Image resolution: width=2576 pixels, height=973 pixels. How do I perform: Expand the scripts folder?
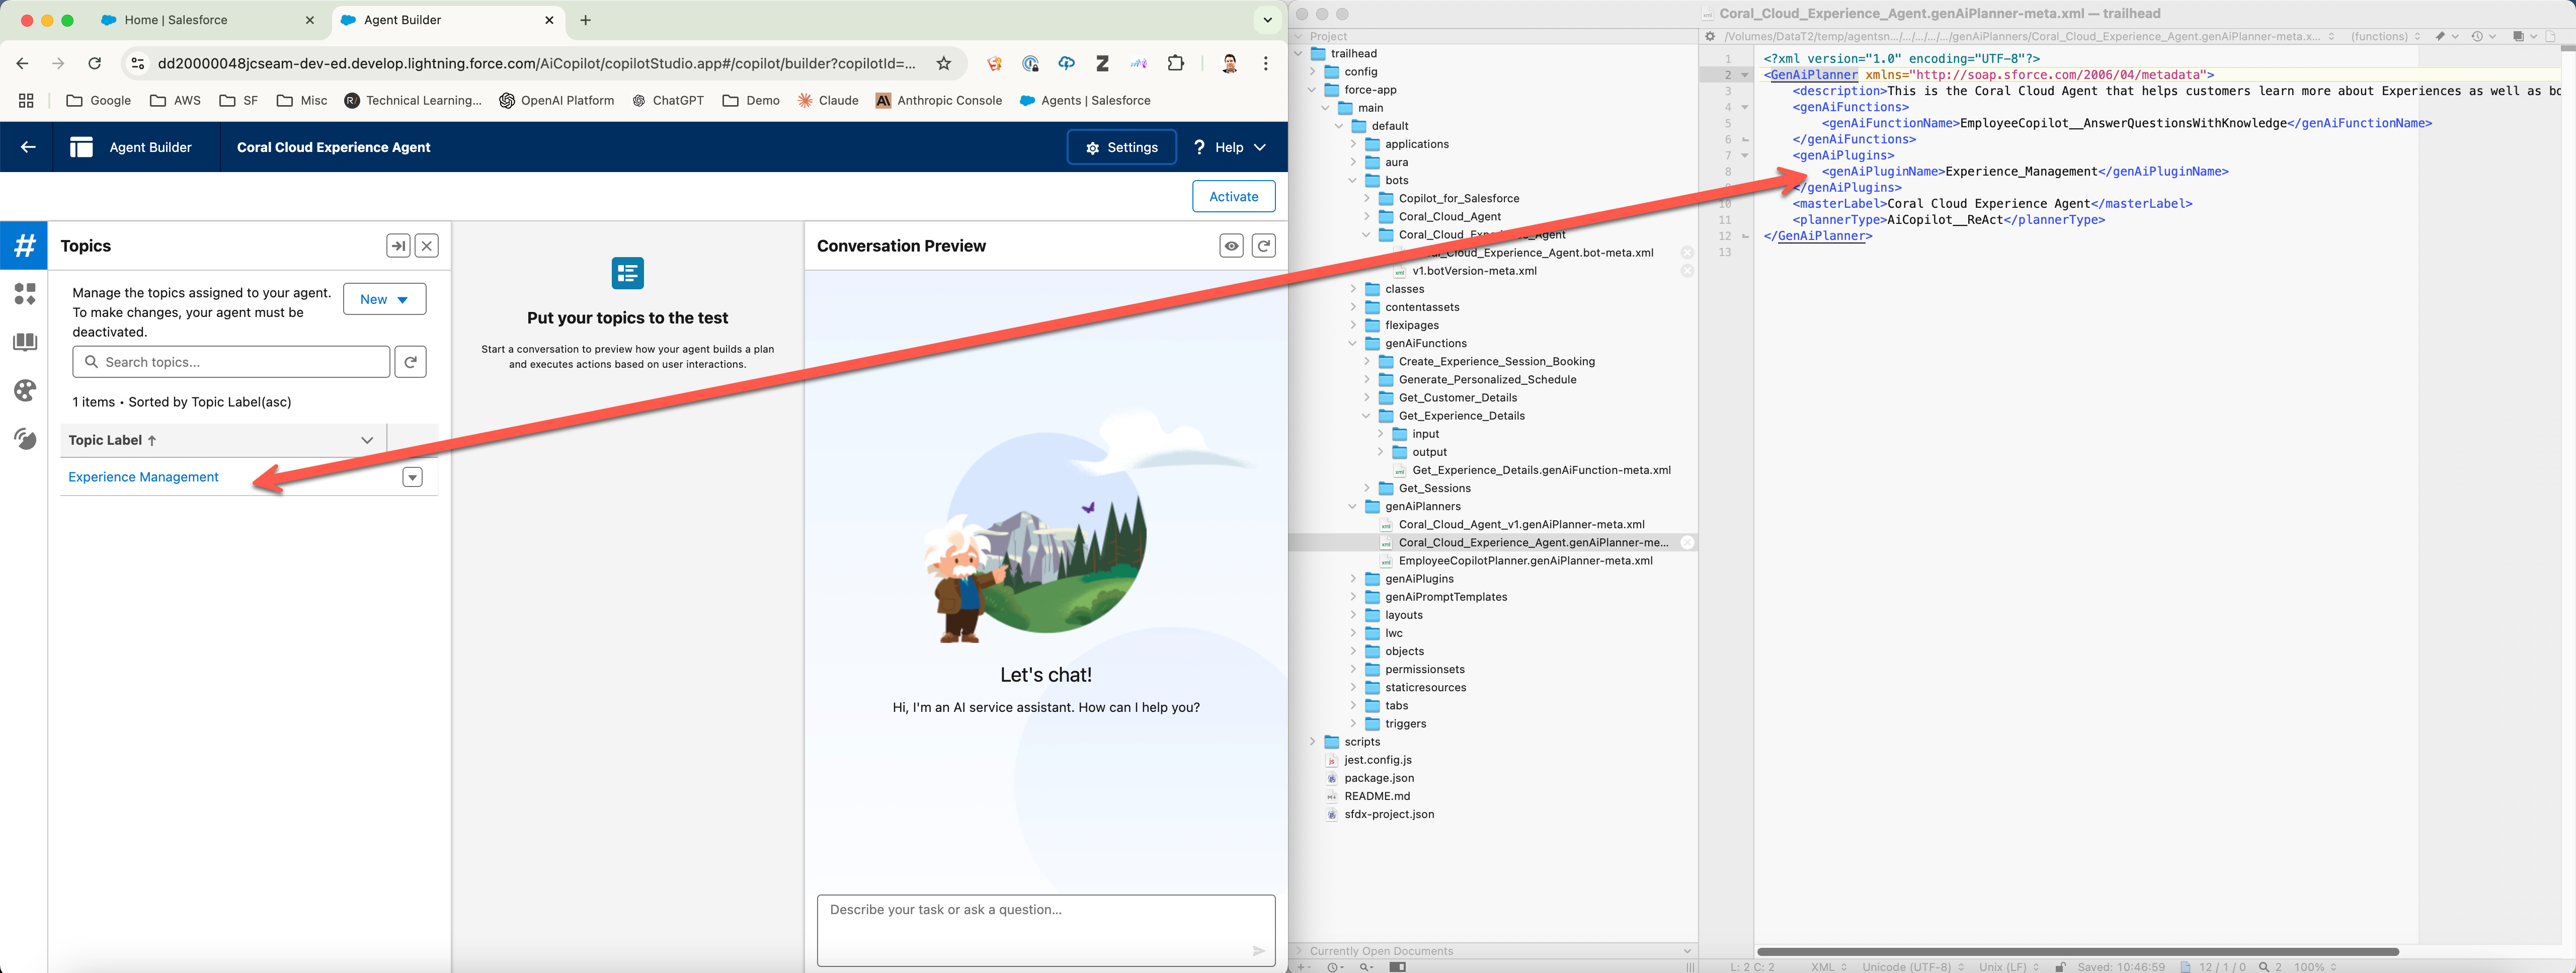coord(1312,742)
